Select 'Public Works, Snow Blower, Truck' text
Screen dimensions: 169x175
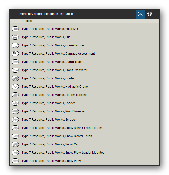(x=69, y=136)
